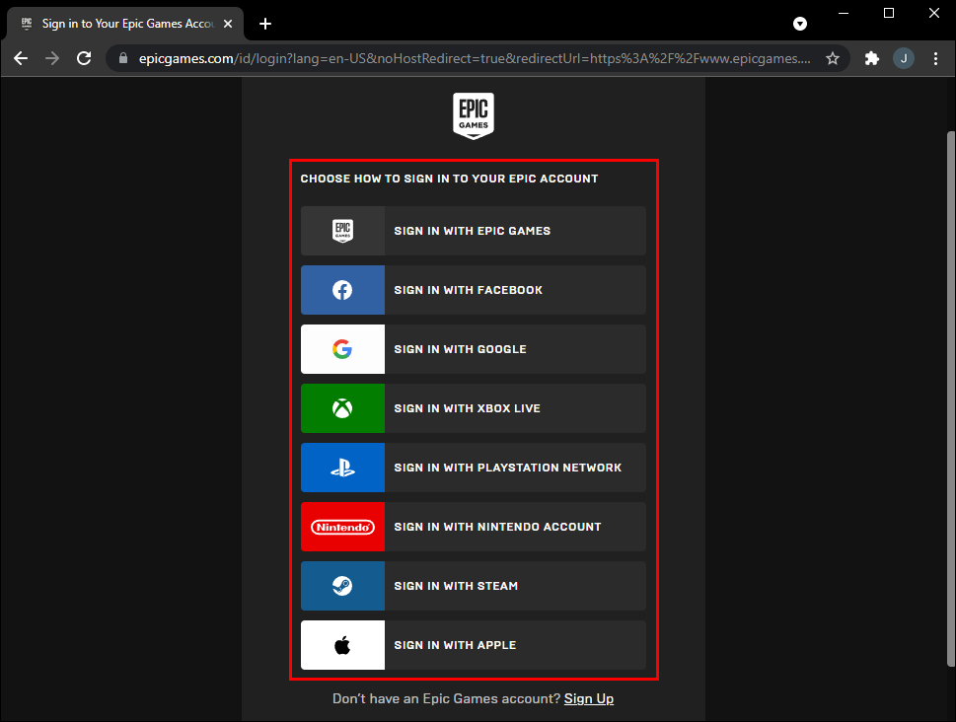The image size is (956, 722).
Task: Pick Sign in with Steam
Action: (x=474, y=586)
